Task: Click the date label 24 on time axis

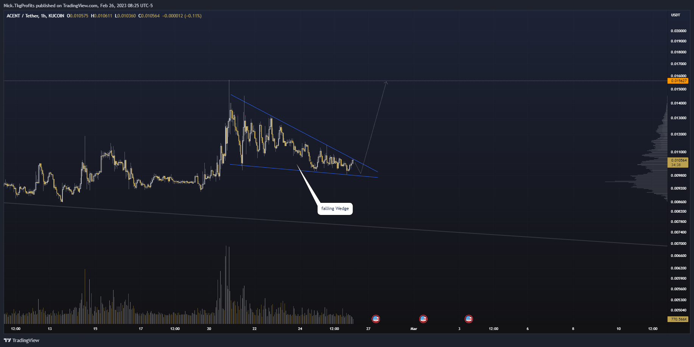Action: [x=300, y=329]
